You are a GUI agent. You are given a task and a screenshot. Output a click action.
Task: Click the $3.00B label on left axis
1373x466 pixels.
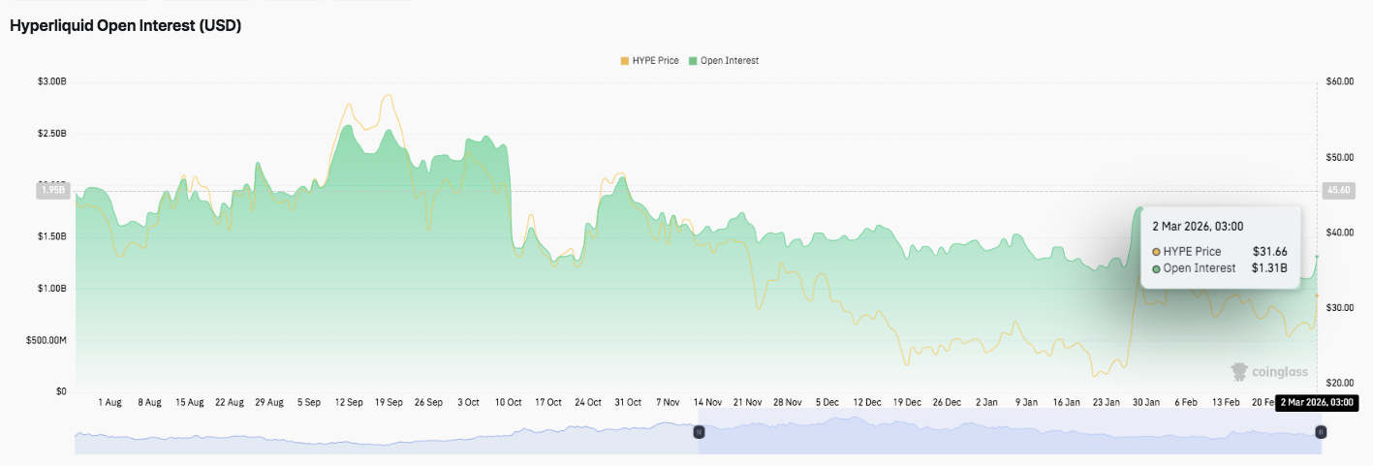click(51, 81)
